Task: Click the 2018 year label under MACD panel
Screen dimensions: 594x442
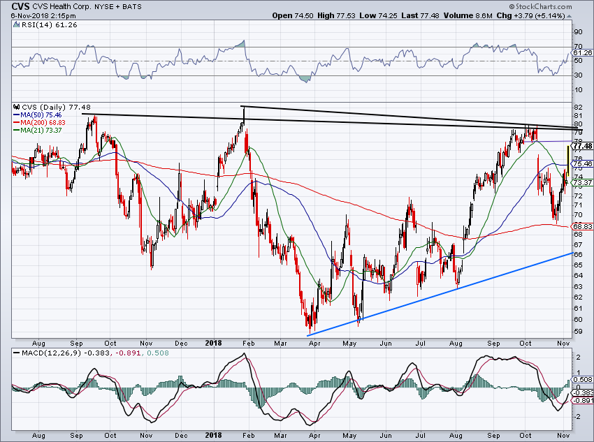Action: 213,435
